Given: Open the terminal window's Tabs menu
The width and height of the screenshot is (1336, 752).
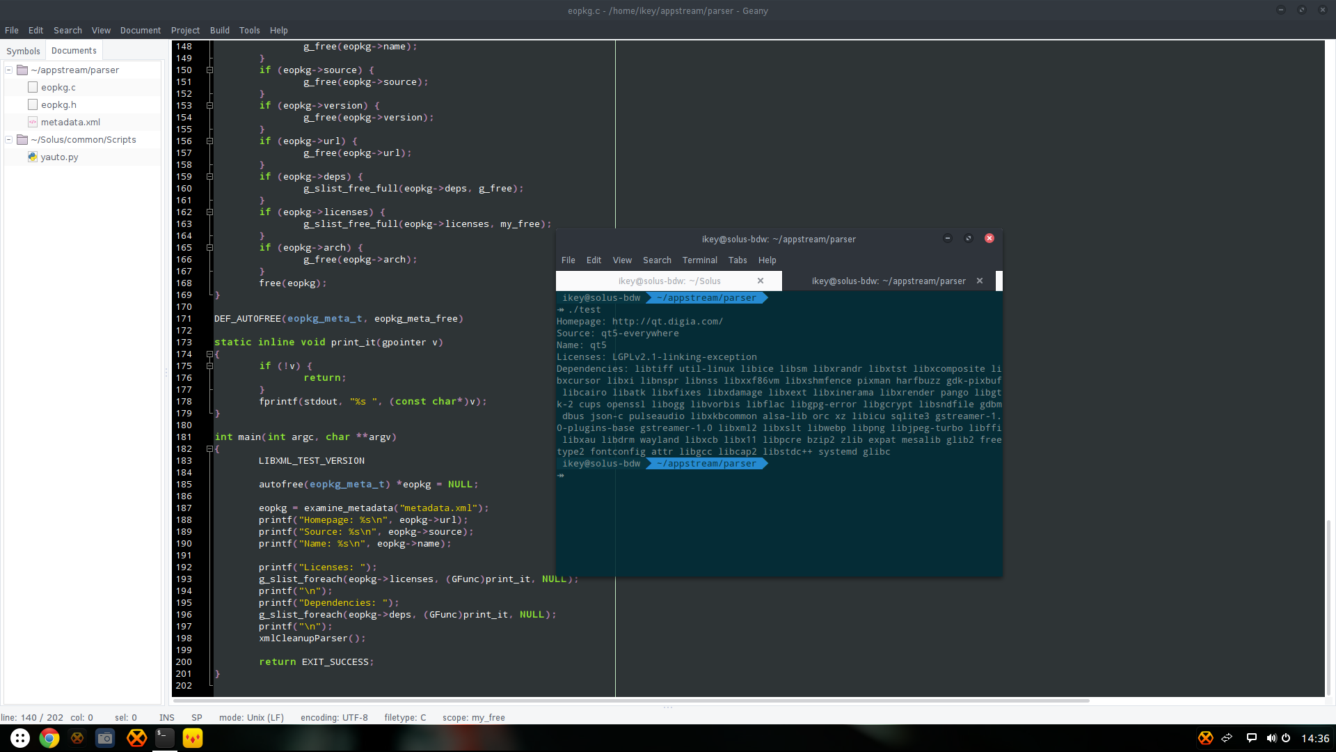Looking at the screenshot, I should coord(738,260).
